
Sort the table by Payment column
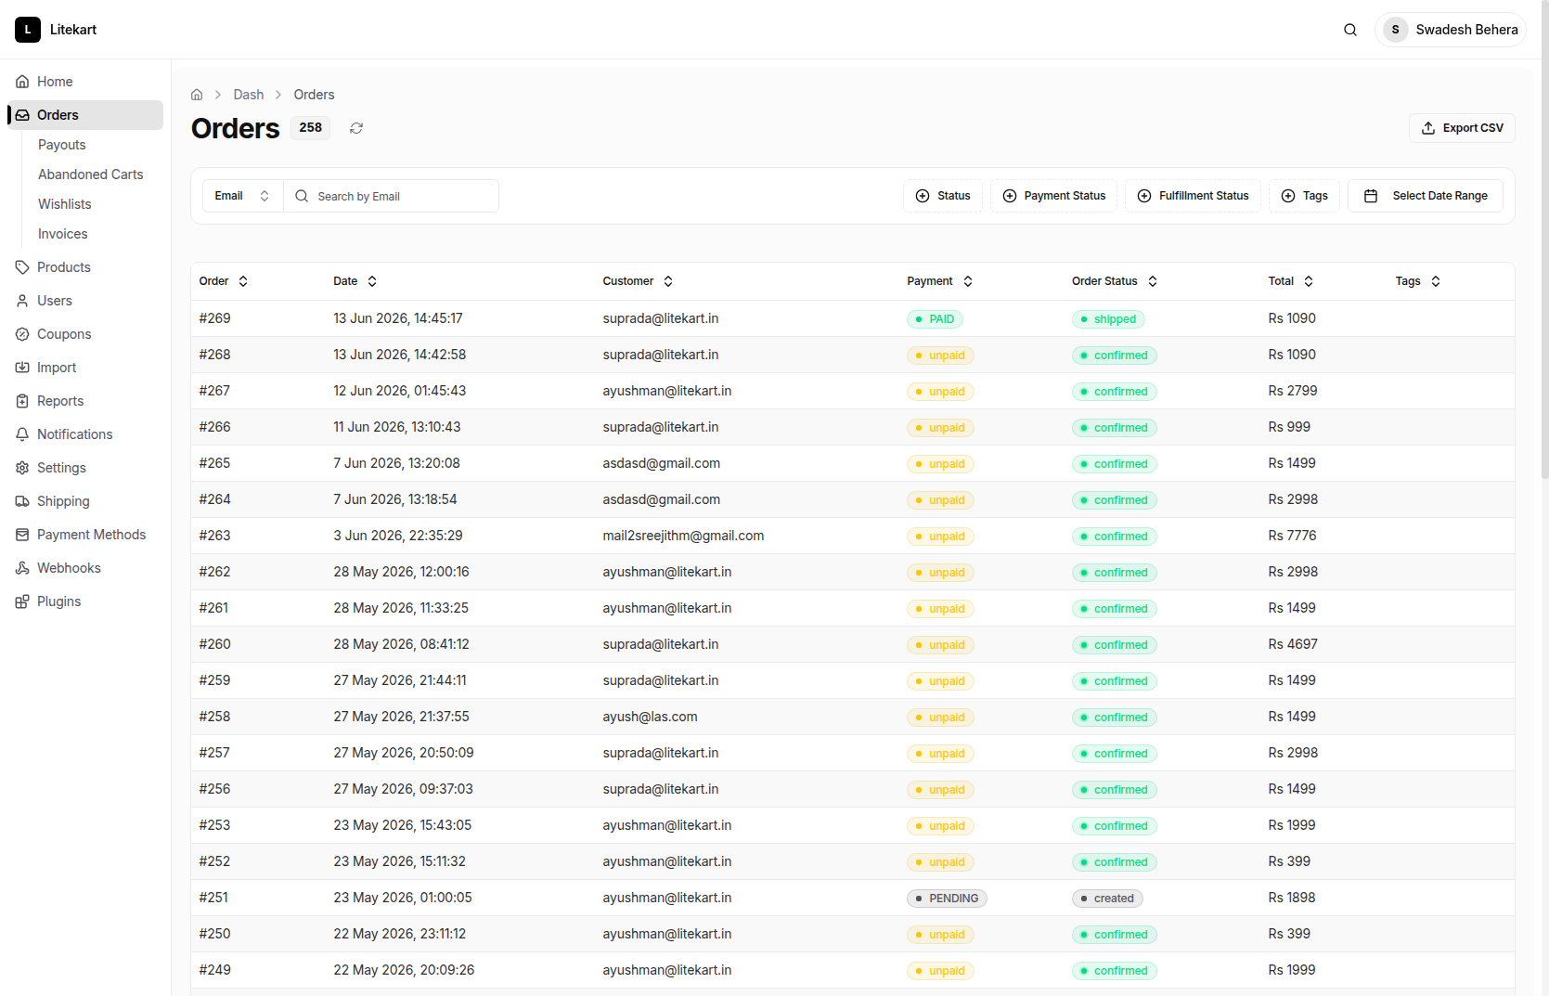[940, 281]
